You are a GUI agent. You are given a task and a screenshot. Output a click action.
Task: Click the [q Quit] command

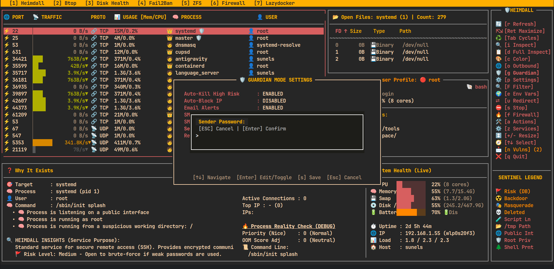pyautogui.click(x=516, y=157)
